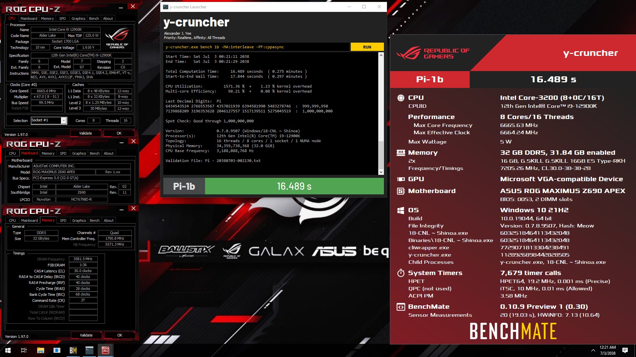Select SPD tab in the Memory CPU-Z window
The image size is (636, 357).
63,220
